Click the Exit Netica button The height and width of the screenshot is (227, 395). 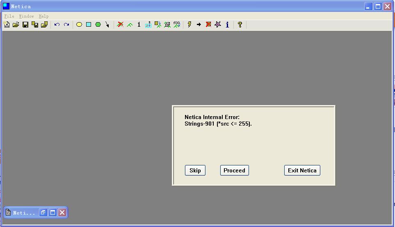(302, 170)
